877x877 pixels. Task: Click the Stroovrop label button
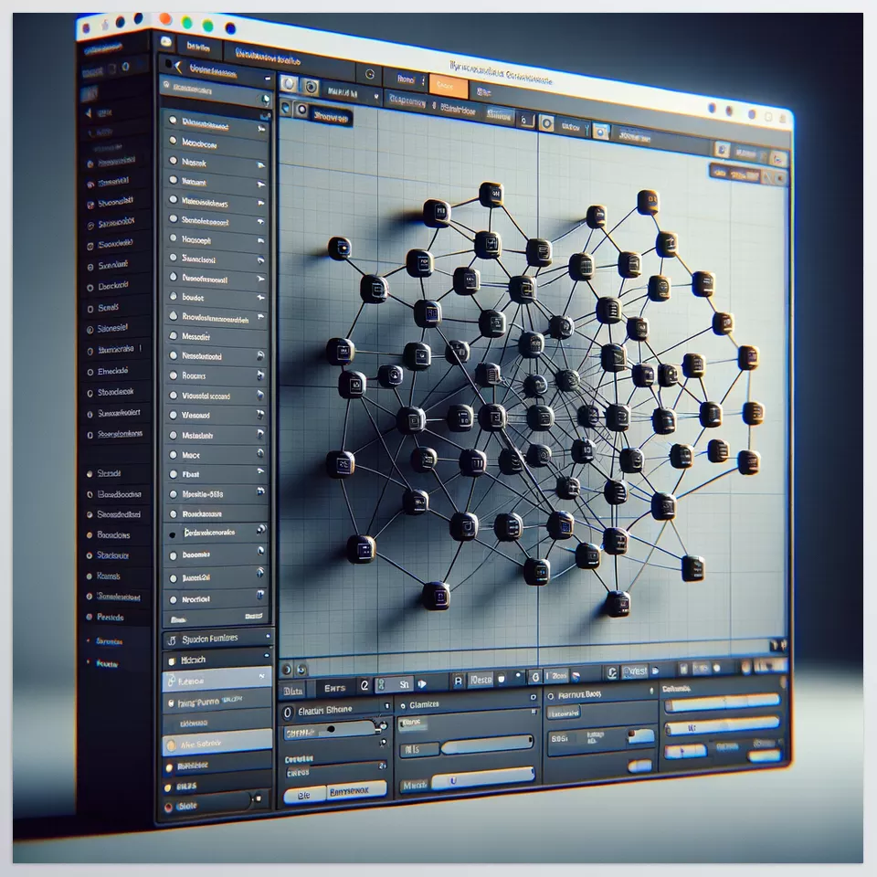coord(331,116)
